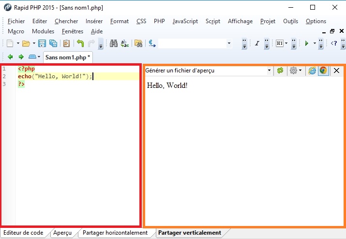
Task: Expand the file toolbar overflow chevron
Action: point(101,44)
